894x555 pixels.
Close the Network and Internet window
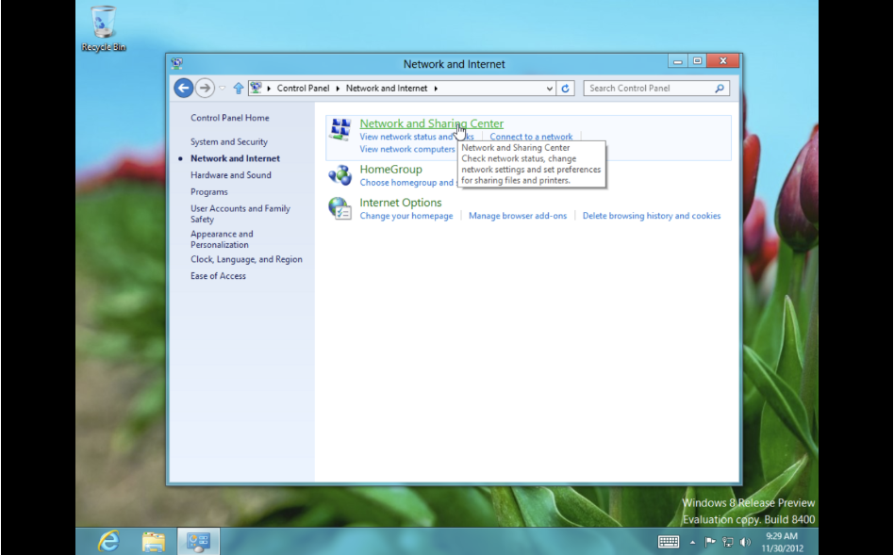coord(723,61)
